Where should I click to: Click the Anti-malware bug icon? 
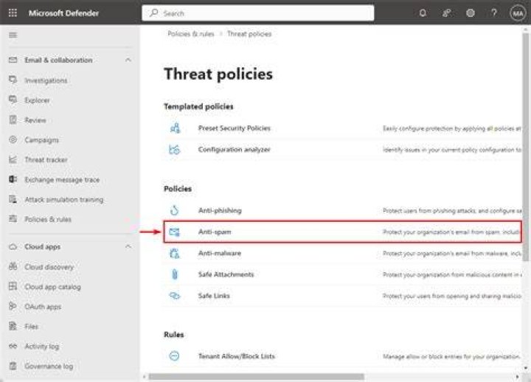coord(174,253)
